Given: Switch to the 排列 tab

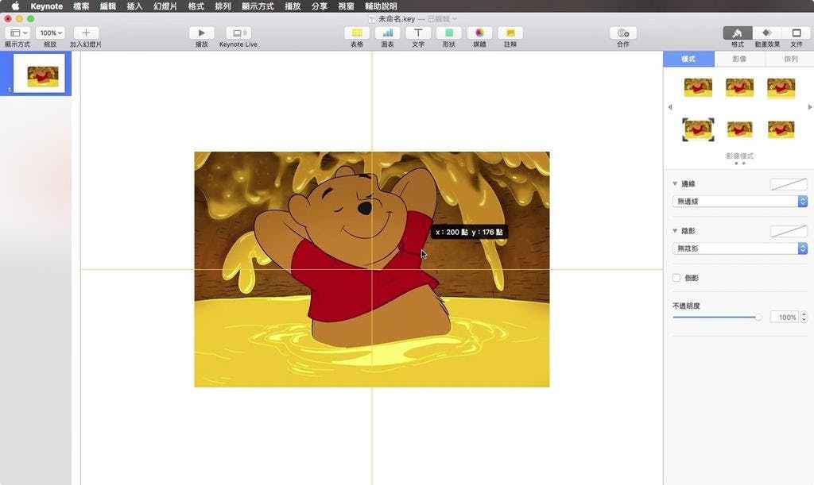Looking at the screenshot, I should pyautogui.click(x=791, y=59).
